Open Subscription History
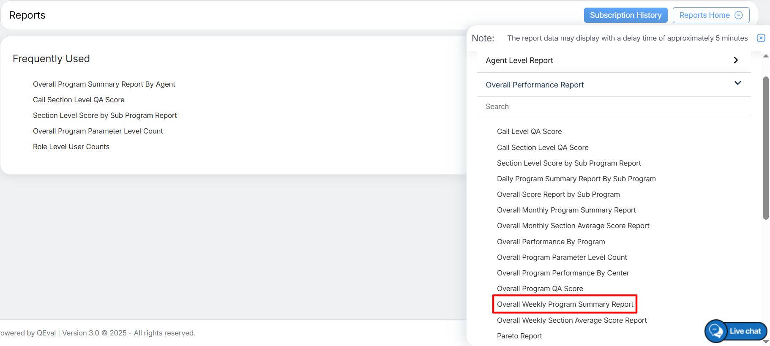Viewport: 770px width, 346px height. coord(625,15)
